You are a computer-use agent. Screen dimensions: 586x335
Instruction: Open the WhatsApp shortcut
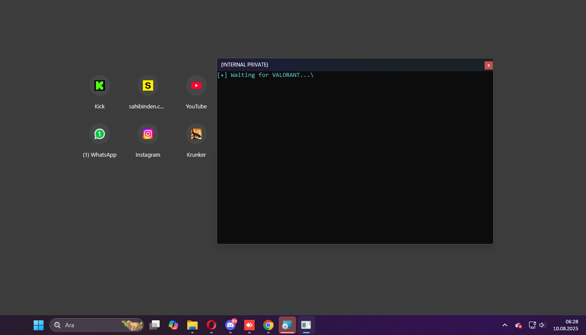point(100,134)
